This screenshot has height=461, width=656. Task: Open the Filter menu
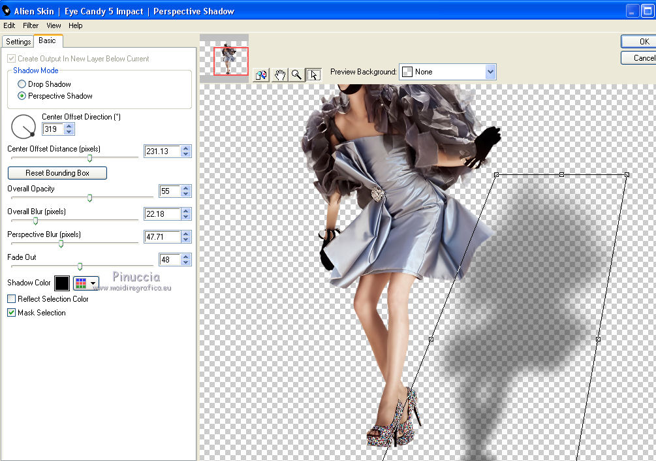click(x=31, y=25)
